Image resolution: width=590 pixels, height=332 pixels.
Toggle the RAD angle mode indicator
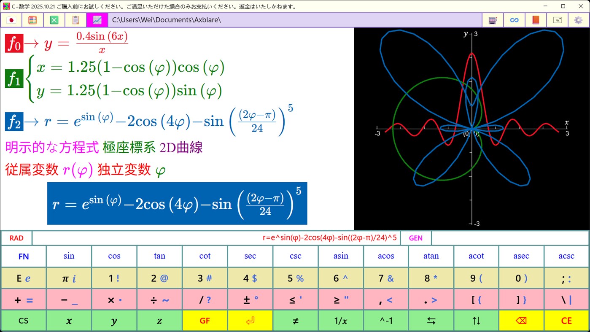16,238
